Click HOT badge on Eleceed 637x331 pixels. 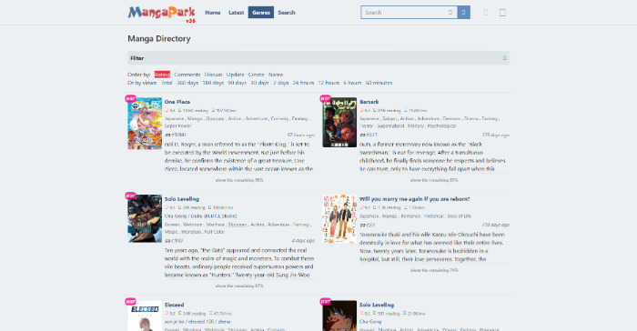(130, 301)
